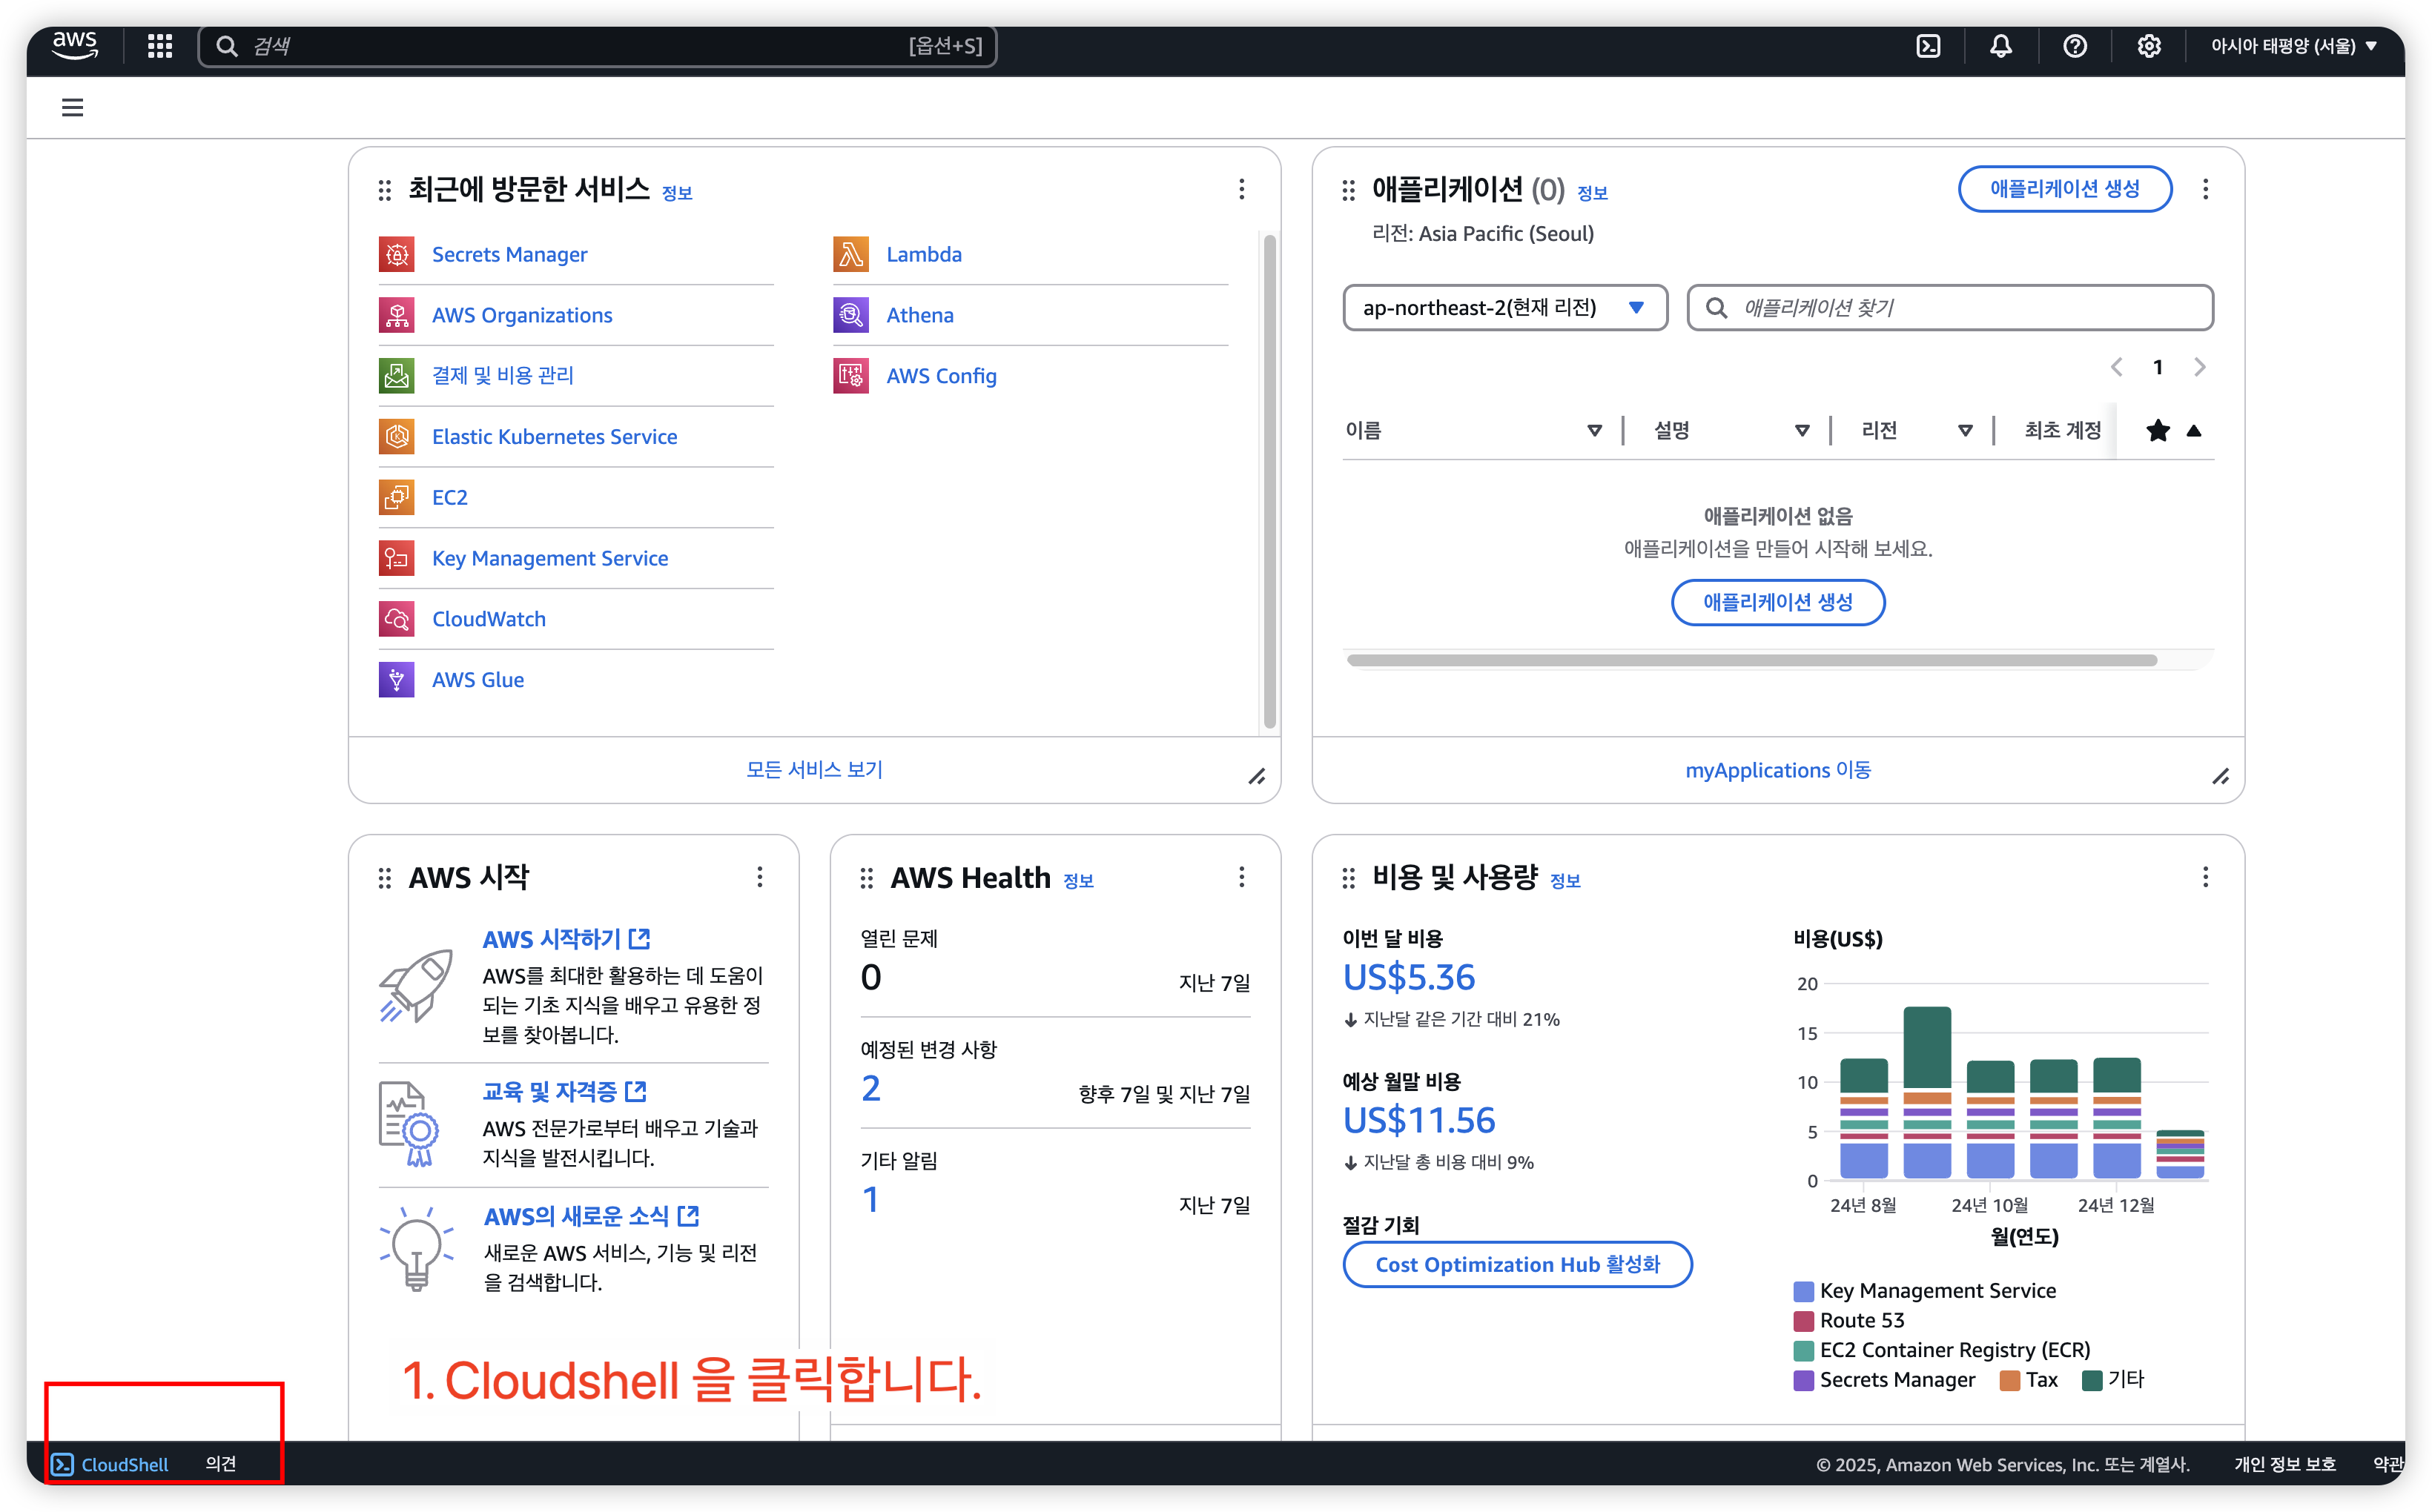
Task: Grab the recently visited widget drag handle
Action: (385, 190)
